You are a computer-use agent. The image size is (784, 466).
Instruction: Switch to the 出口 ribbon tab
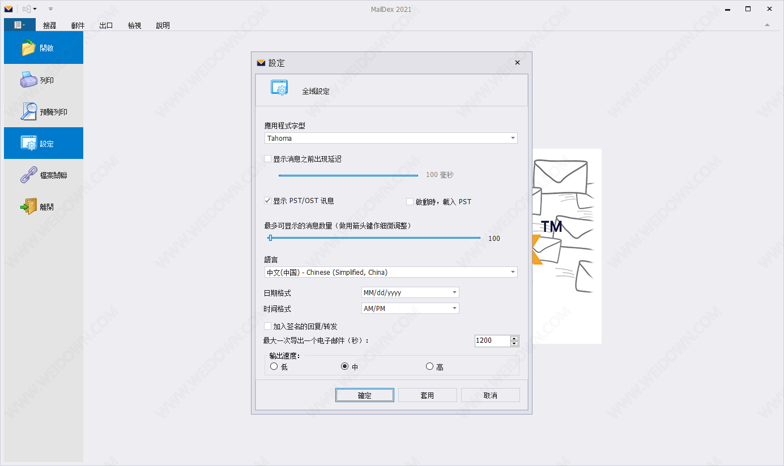tap(106, 25)
